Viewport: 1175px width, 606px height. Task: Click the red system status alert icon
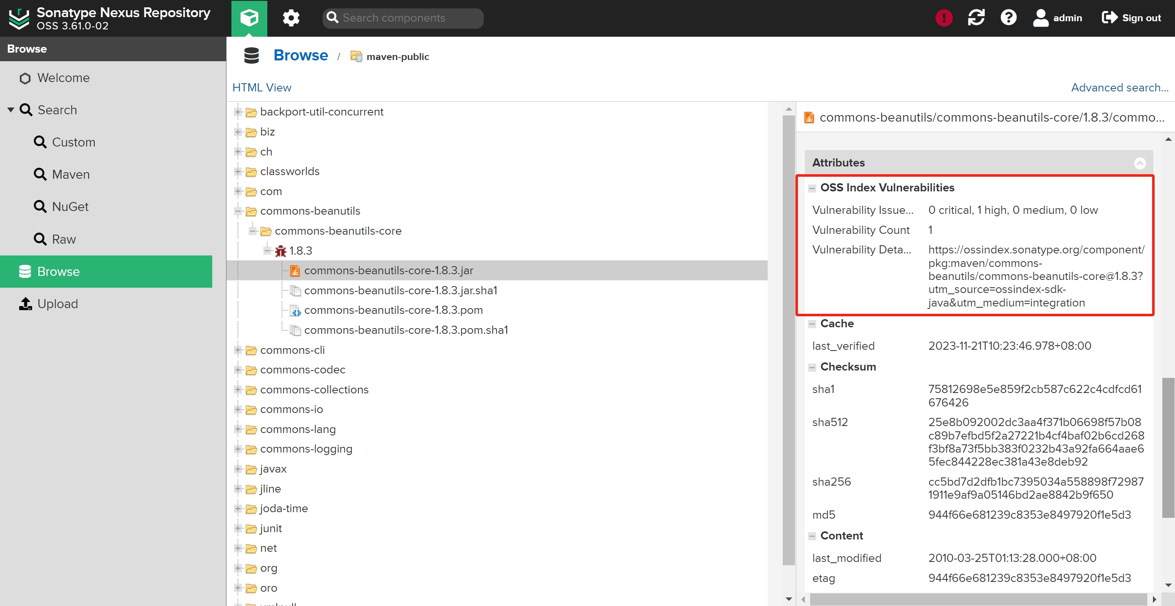click(x=943, y=18)
